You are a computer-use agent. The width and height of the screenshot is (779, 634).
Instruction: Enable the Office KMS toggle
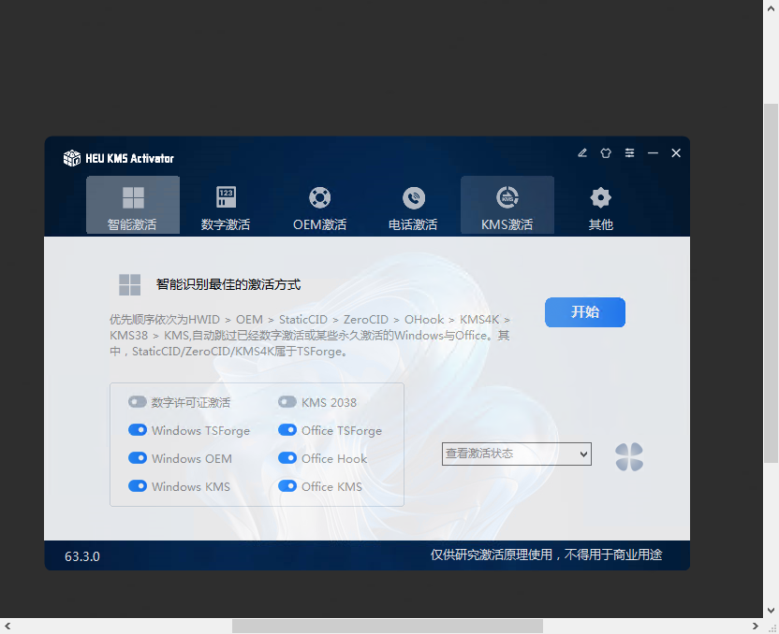pos(287,486)
